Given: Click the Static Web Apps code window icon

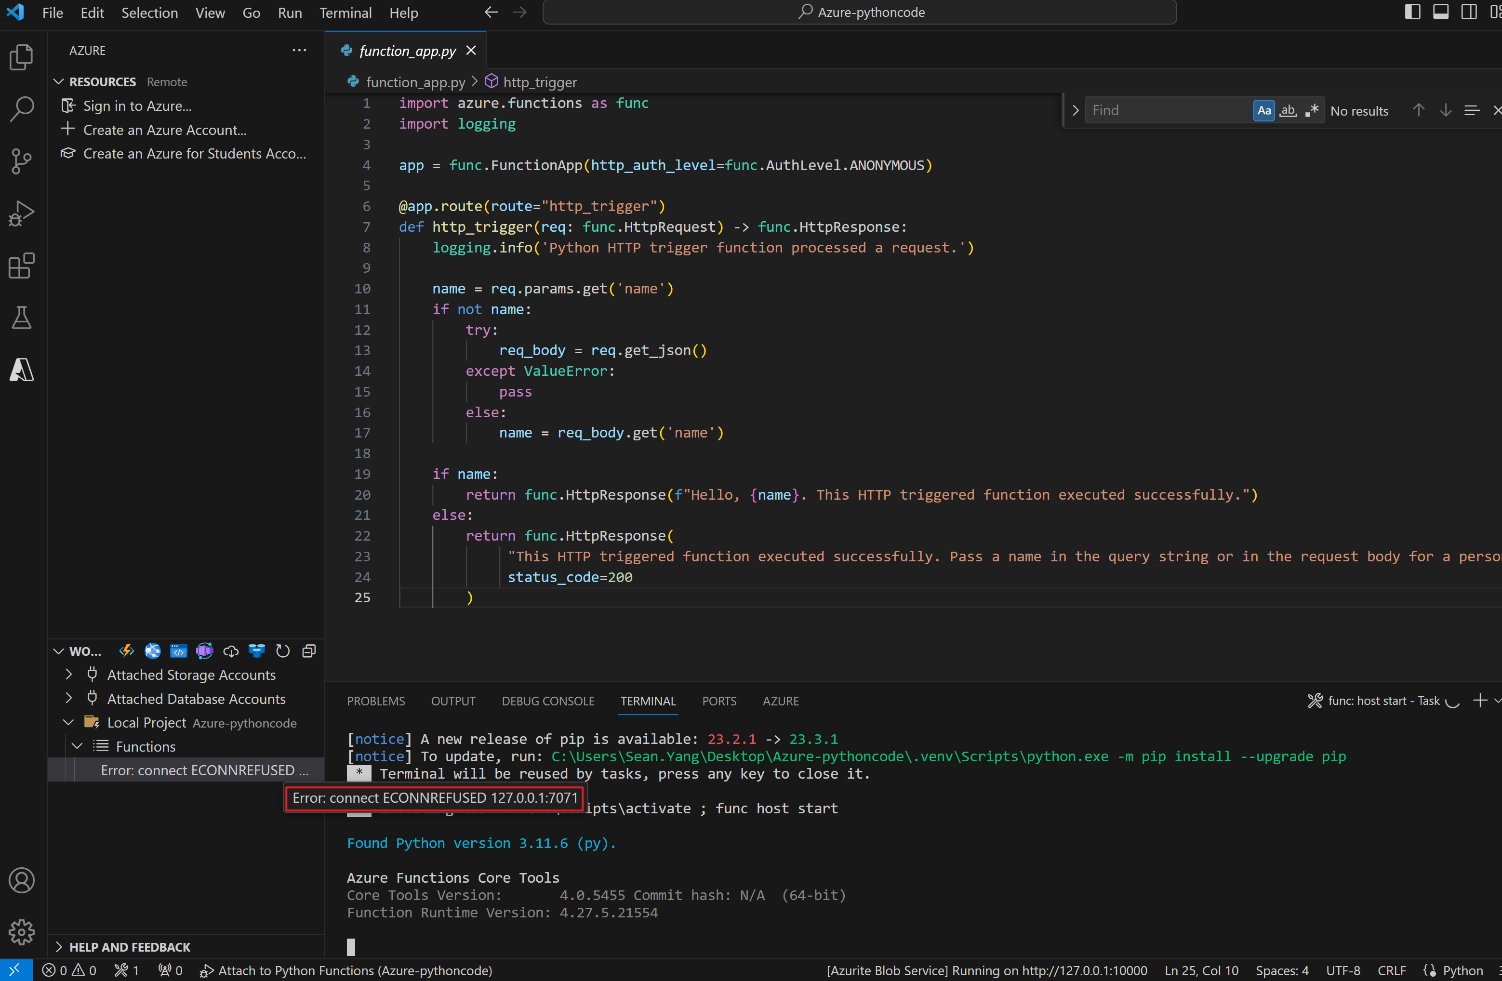Looking at the screenshot, I should pyautogui.click(x=179, y=650).
